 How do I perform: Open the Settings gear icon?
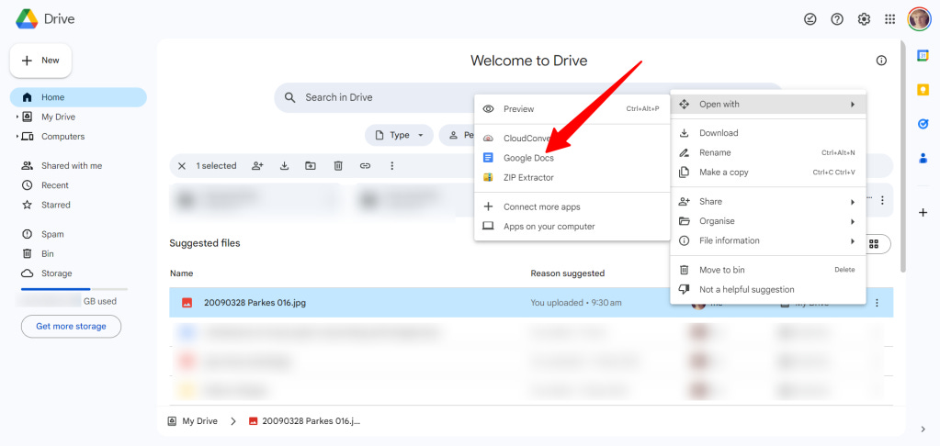[863, 19]
